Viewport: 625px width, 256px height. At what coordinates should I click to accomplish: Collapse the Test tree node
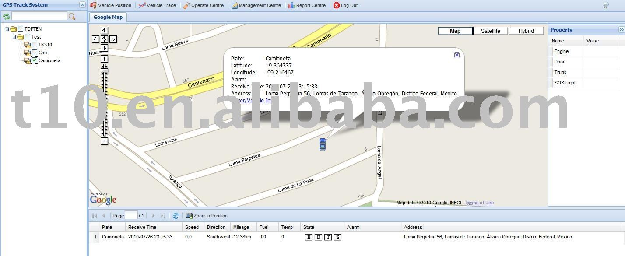[14, 37]
